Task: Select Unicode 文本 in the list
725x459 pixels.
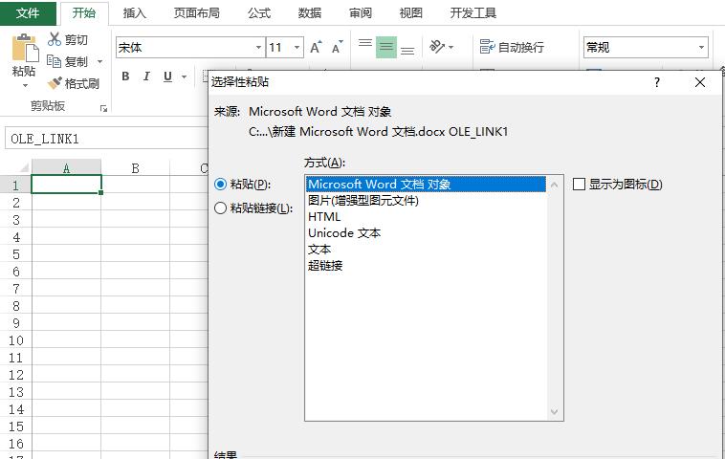Action: click(x=426, y=233)
